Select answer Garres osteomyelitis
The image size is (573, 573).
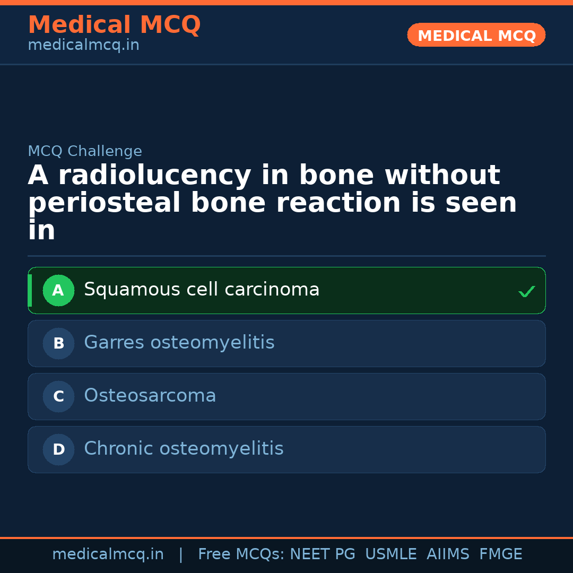[x=179, y=343]
